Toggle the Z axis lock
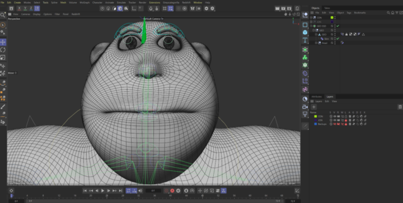The image size is (403, 203). pos(31,8)
